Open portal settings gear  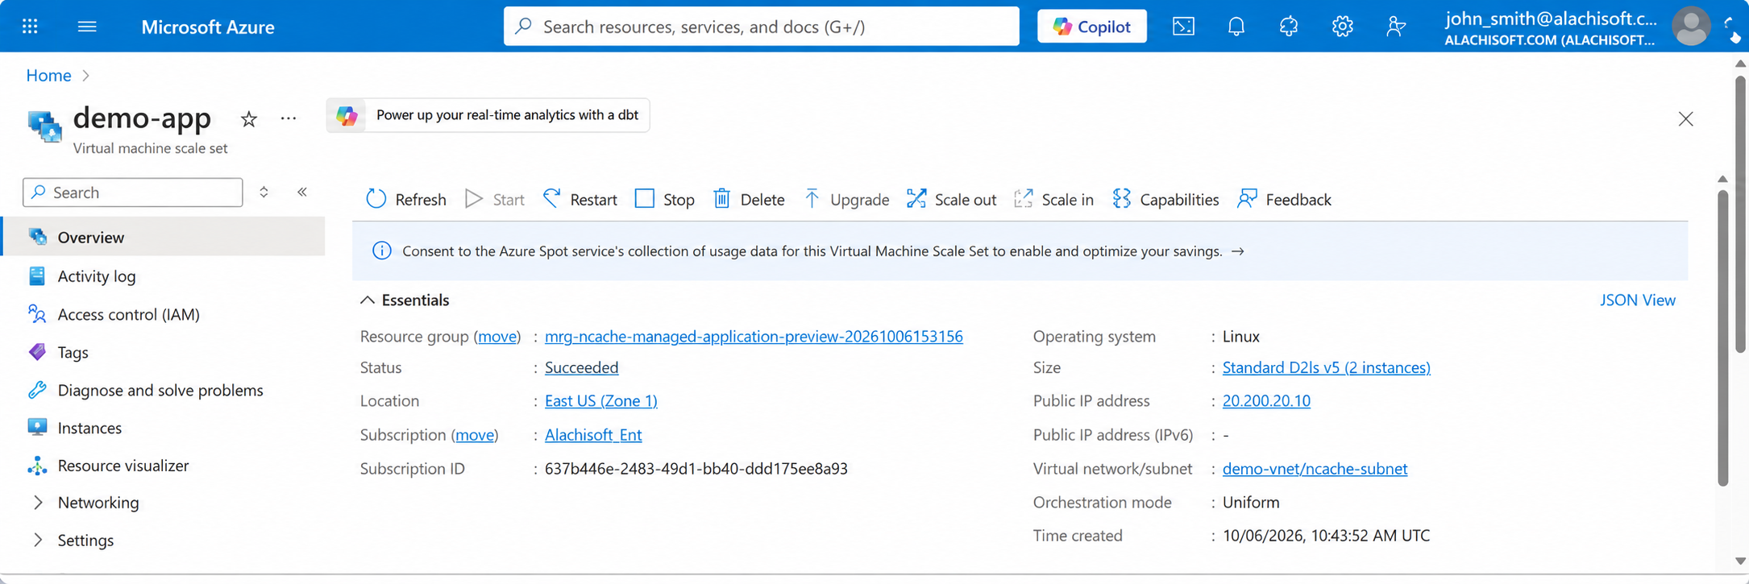[1342, 27]
